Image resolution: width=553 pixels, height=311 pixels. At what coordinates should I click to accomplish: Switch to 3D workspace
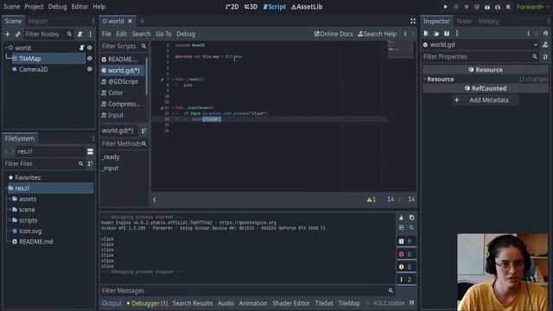pos(251,7)
